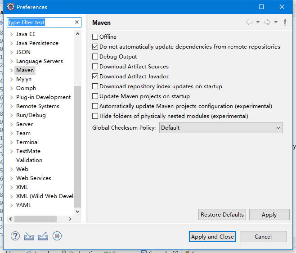Uncheck Do not automatically update dependencies

[95, 47]
